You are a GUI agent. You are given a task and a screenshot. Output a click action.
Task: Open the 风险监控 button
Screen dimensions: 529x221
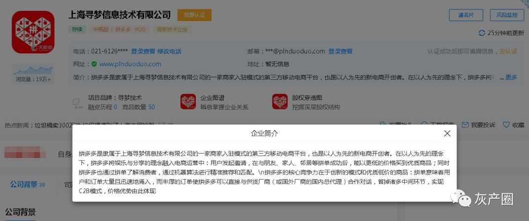507,15
